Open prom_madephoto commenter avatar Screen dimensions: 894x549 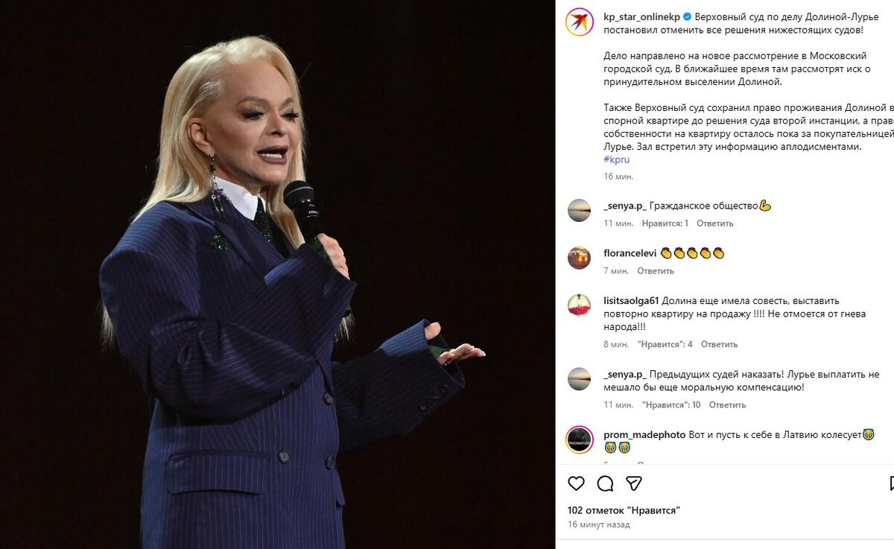coord(579,439)
